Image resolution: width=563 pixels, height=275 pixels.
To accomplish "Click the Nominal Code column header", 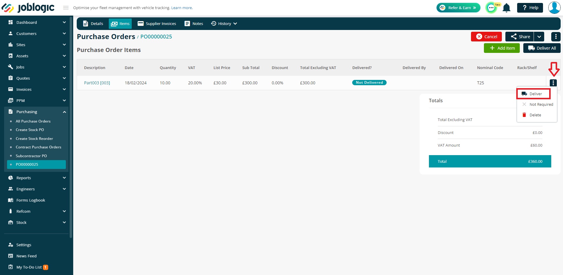I will [x=490, y=68].
